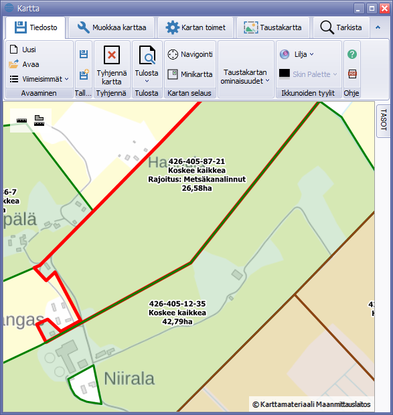Toggle the Navigointi control

(x=190, y=54)
